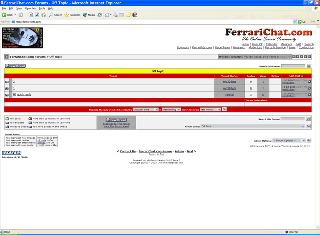The image size is (320, 235).
Task: Click the top Search this Forum field
Action: (x=293, y=66)
